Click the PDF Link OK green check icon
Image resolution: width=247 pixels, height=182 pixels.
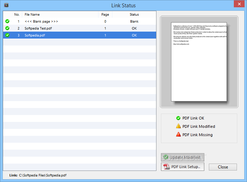point(178,118)
